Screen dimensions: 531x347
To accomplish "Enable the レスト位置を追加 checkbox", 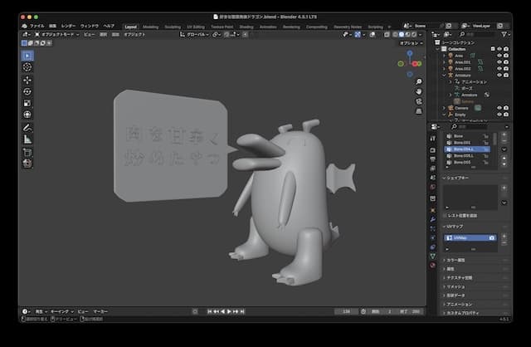I will pos(444,216).
